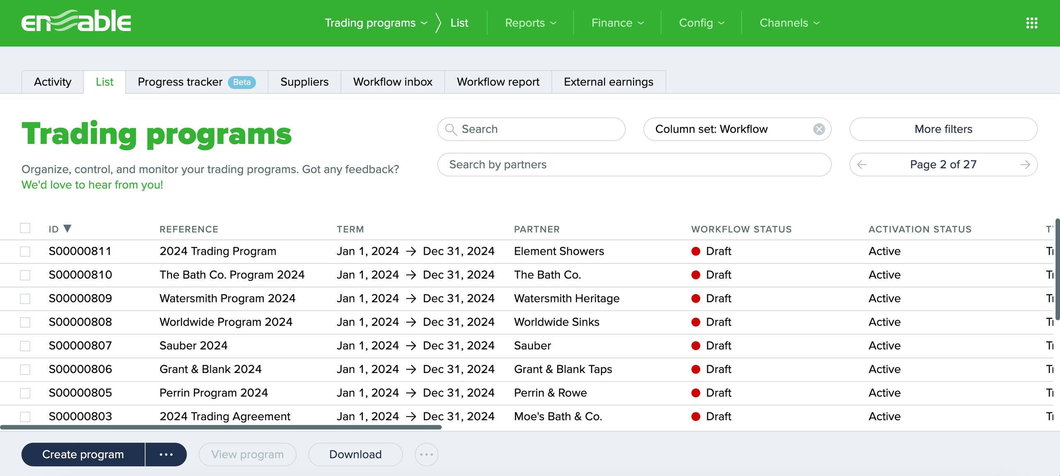Click the Activation Status column header
Screen dimensions: 1060x476
coord(920,230)
